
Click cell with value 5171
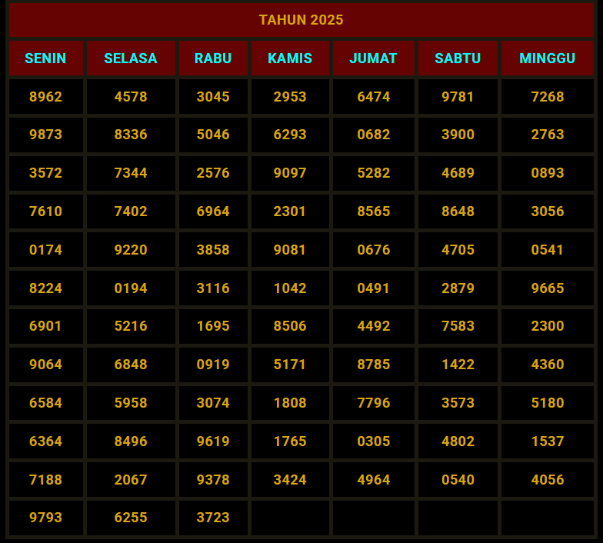click(290, 365)
